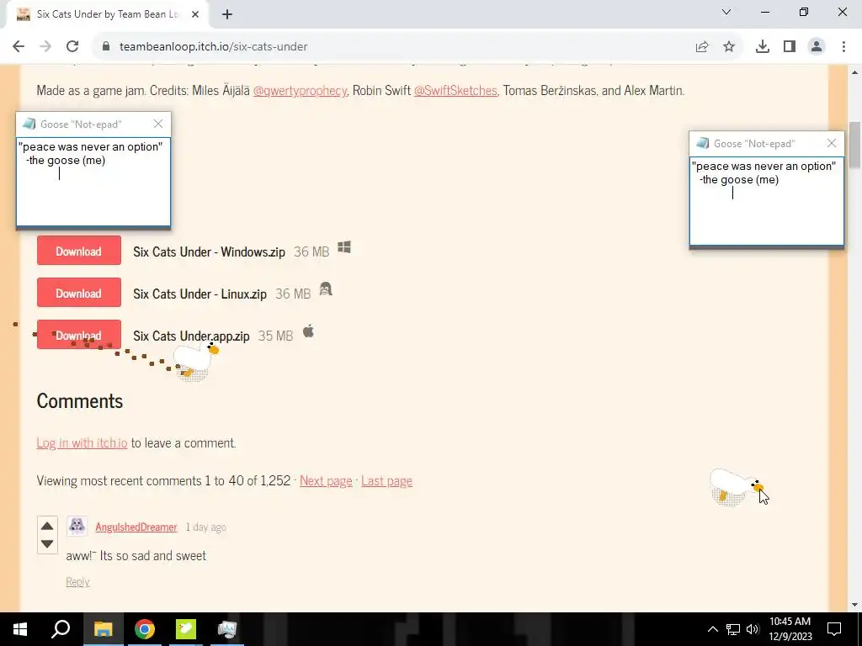Click the Apple platform icon

pyautogui.click(x=308, y=331)
